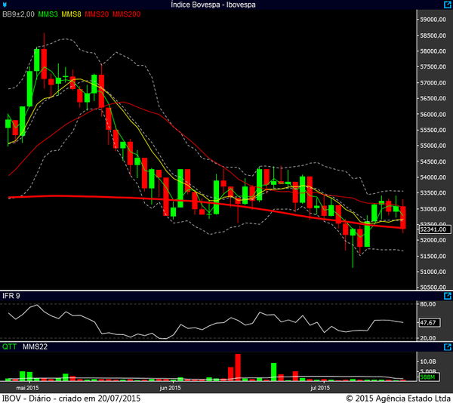This screenshot has width=453, height=403.
Task: Select the MMS200 moving average label
Action: point(125,14)
